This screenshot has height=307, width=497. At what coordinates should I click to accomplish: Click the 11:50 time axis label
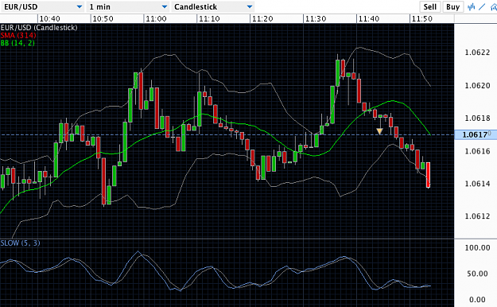pos(422,19)
